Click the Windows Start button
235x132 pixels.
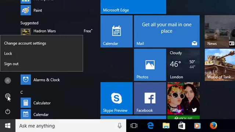pyautogui.click(x=8, y=125)
